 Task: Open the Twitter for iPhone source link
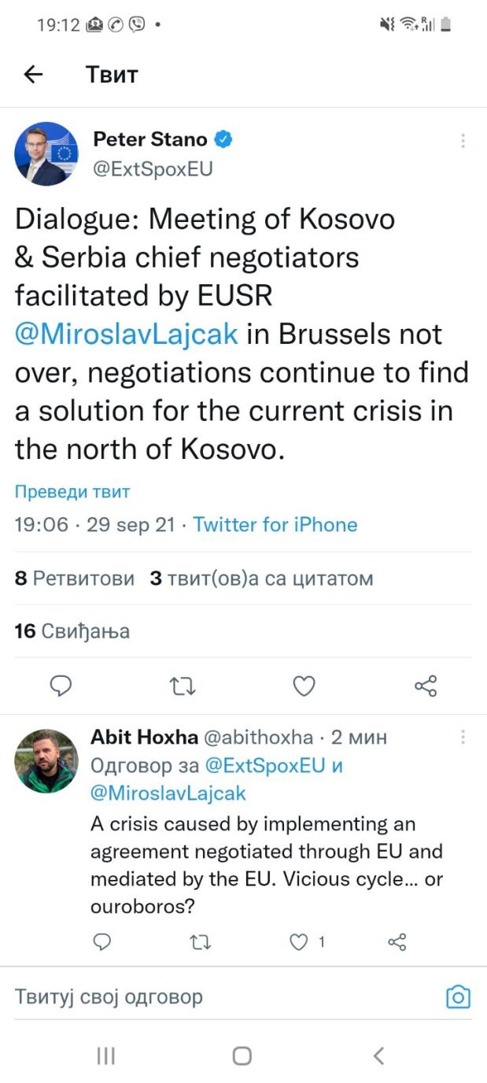click(x=275, y=525)
